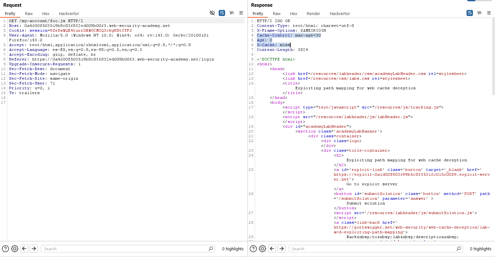Toggle word wrap icon in Request panel
The height and width of the screenshot is (257, 495).
(x=222, y=13)
